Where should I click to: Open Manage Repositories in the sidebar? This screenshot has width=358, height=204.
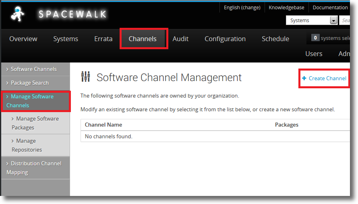tap(35, 145)
